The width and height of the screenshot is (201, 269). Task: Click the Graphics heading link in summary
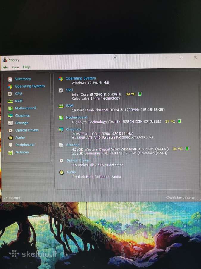coord(73,129)
